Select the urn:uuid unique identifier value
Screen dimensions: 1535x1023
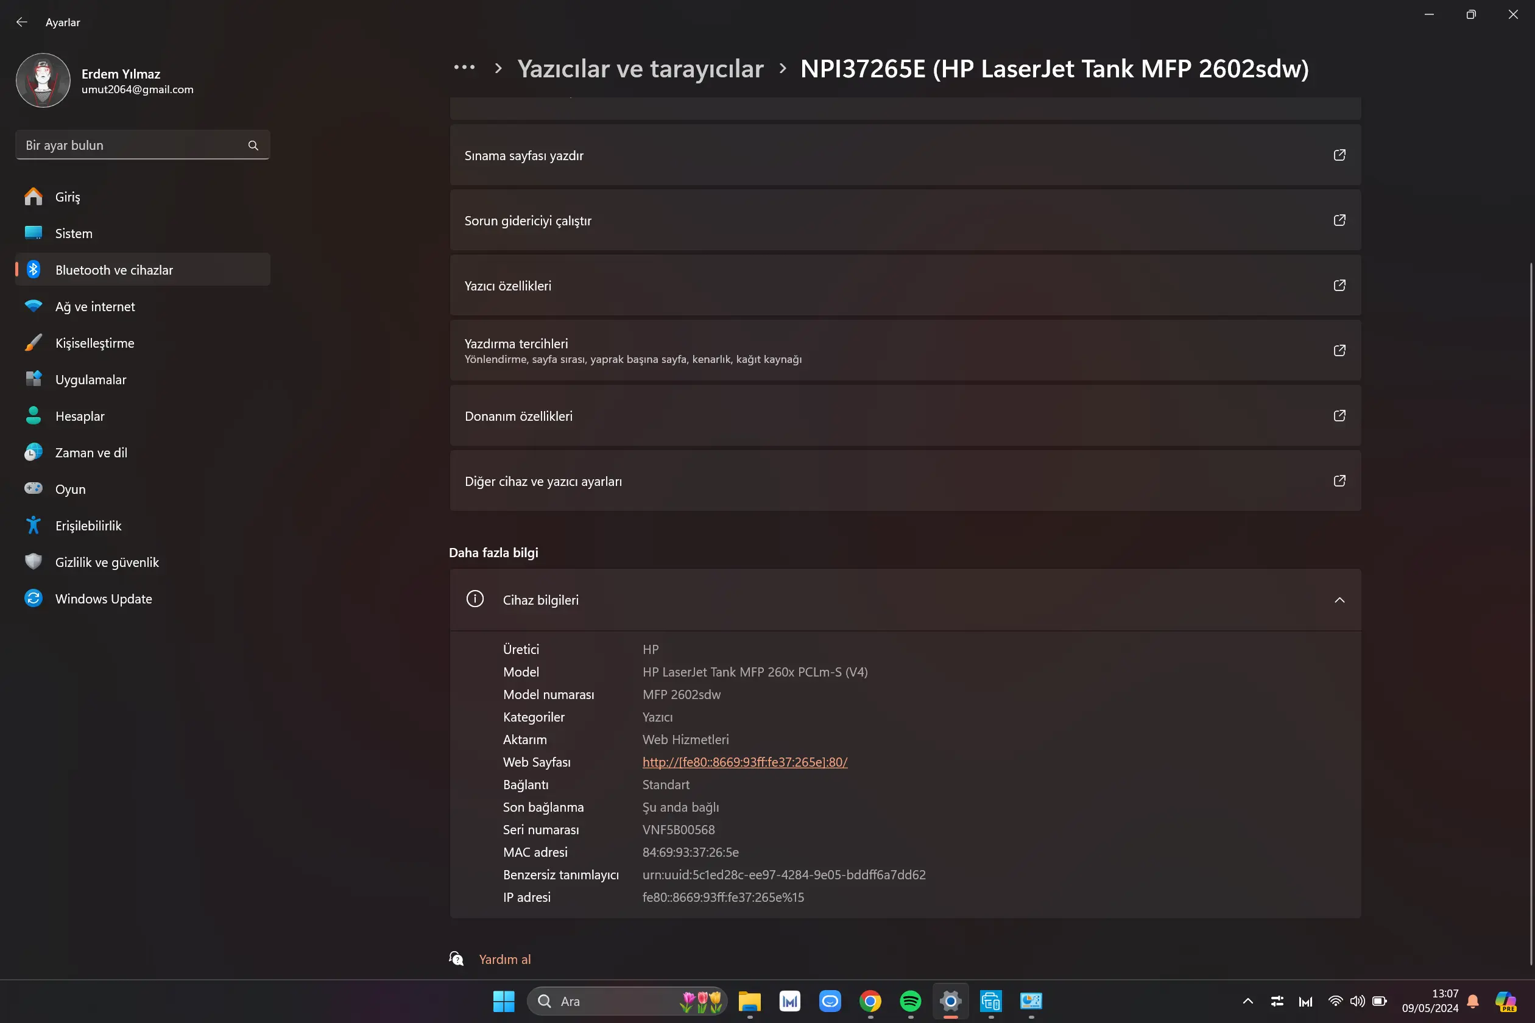784,875
